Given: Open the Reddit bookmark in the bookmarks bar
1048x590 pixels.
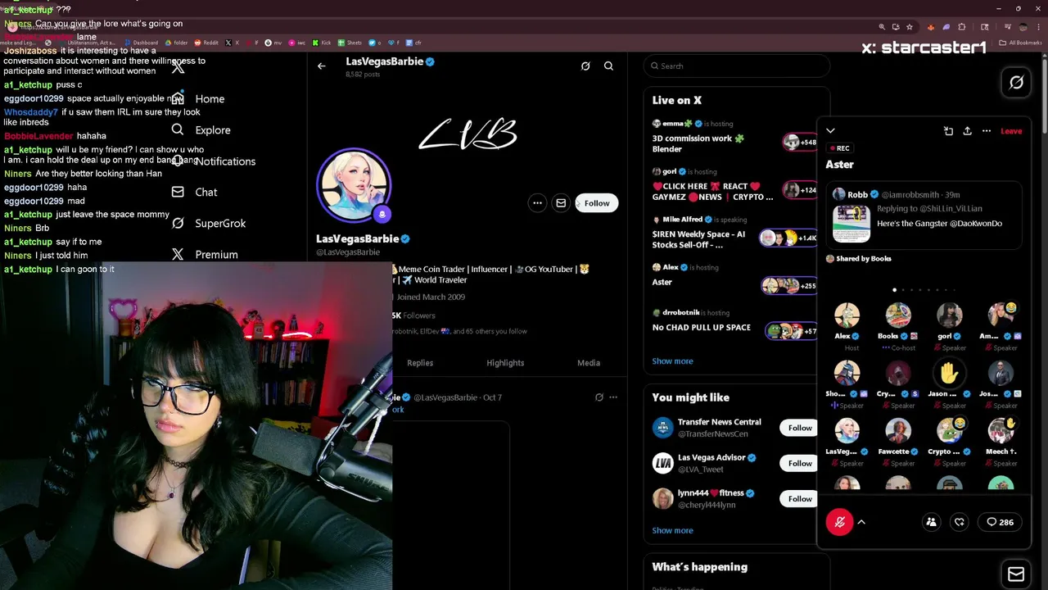Looking at the screenshot, I should pos(206,43).
